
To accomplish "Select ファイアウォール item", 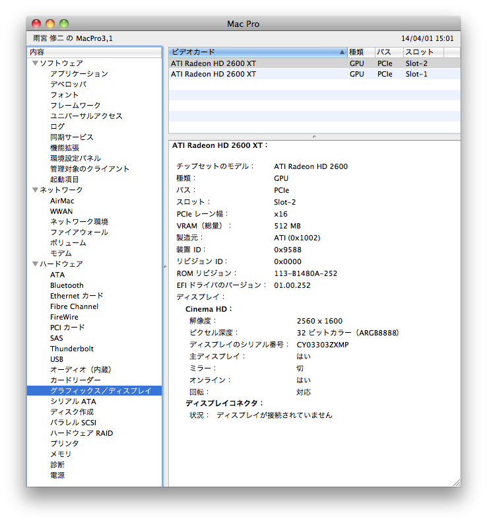I will (x=79, y=232).
